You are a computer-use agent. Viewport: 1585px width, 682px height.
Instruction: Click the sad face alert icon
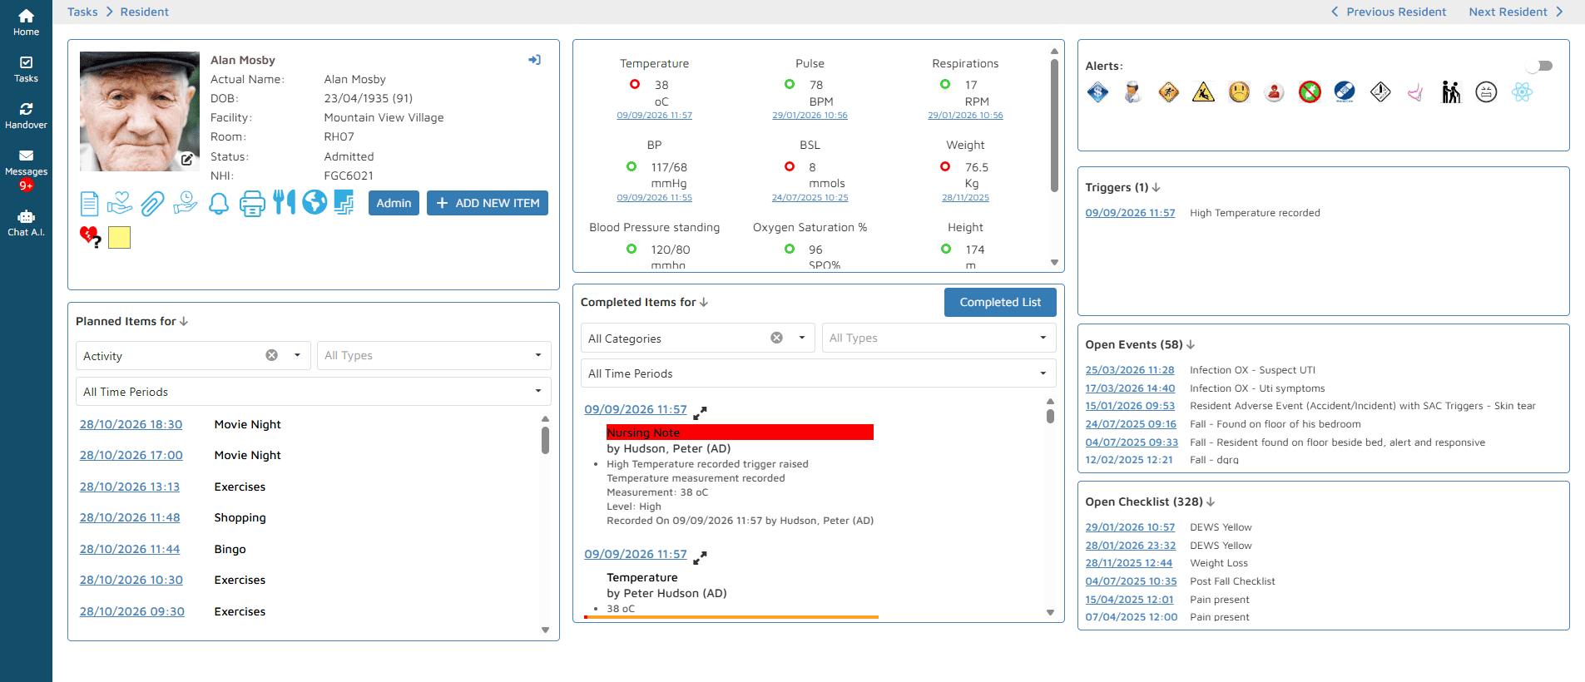coord(1239,92)
